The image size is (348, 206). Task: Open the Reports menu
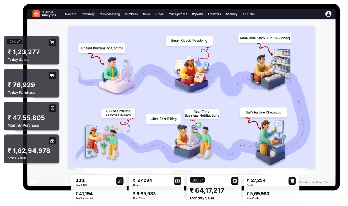(198, 14)
